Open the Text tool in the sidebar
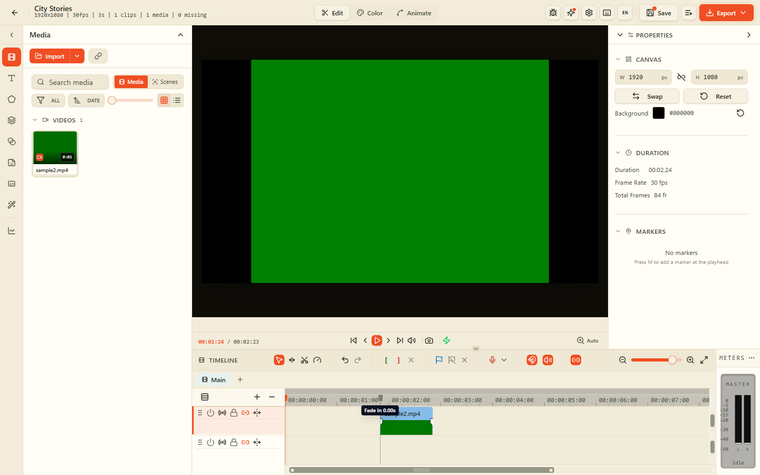760x475 pixels. [12, 78]
